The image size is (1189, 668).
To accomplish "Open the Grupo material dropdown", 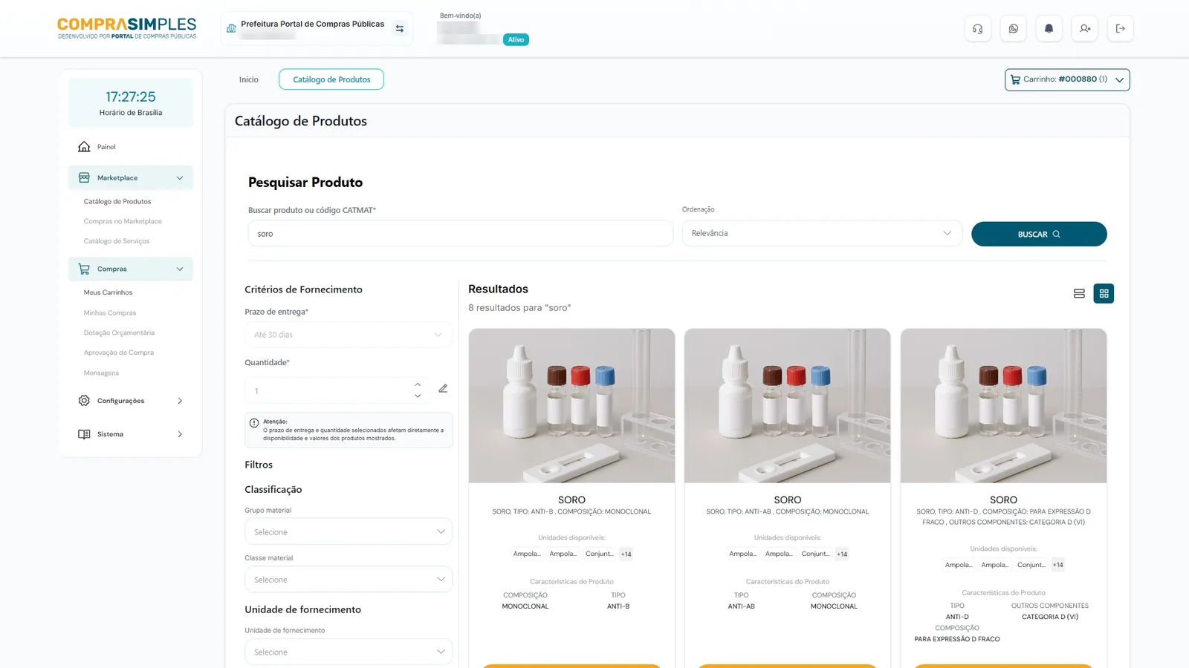I will point(349,532).
